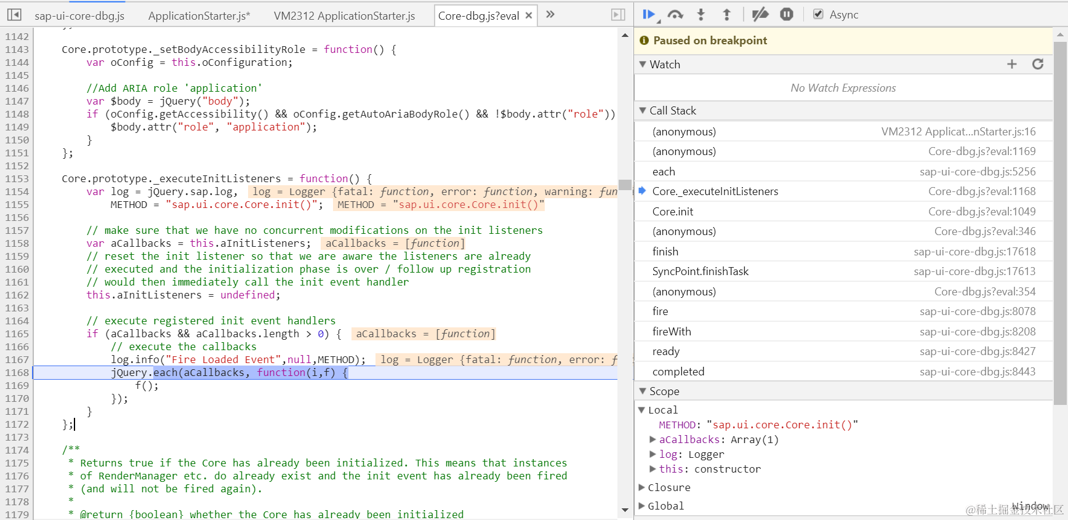Expand the Global scope group
Viewport: 1068px width, 520px height.
pyautogui.click(x=641, y=506)
